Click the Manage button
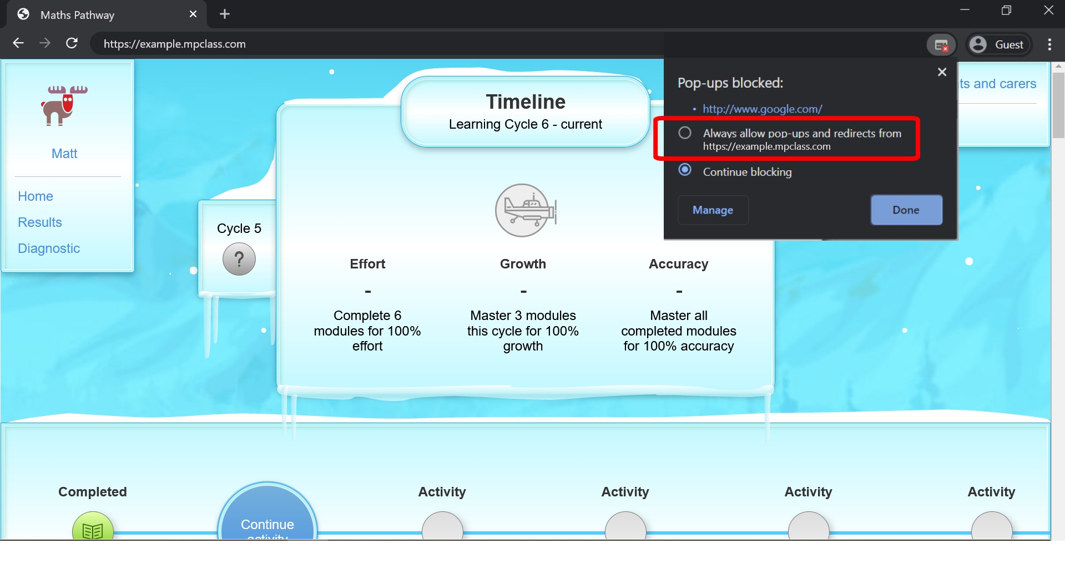Viewport: 1065px width, 574px height. pos(713,210)
